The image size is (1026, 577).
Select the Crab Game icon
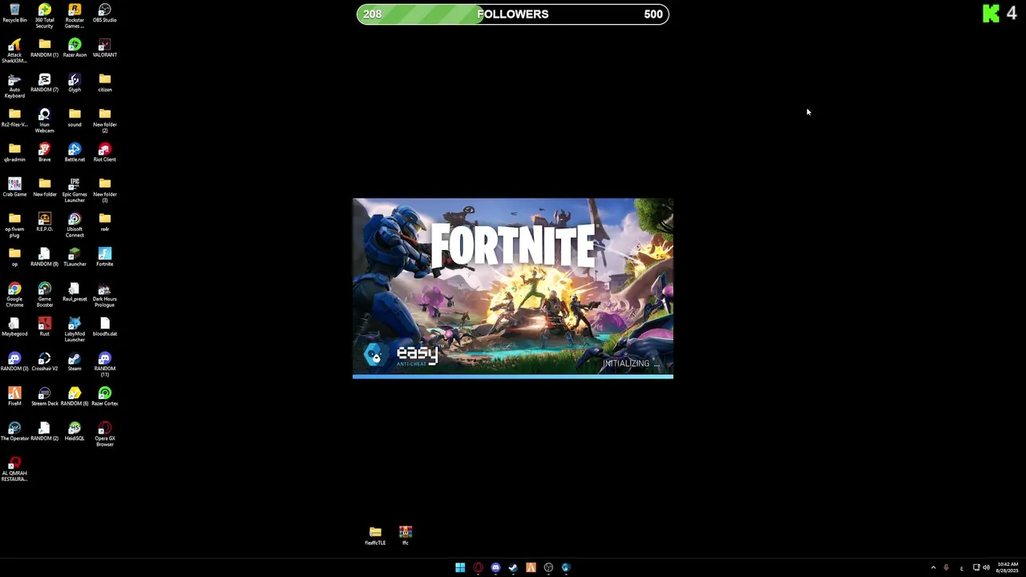(x=14, y=188)
